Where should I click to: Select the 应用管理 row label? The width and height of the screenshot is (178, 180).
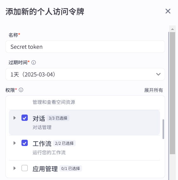pyautogui.click(x=45, y=169)
